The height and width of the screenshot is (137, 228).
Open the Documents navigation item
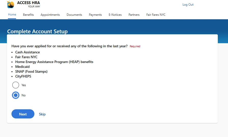tap(74, 15)
